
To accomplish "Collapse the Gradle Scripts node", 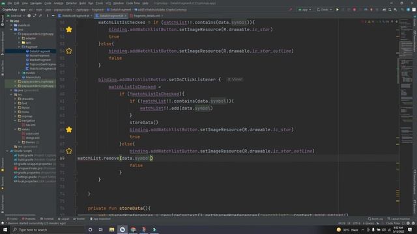I will [x=7, y=151].
